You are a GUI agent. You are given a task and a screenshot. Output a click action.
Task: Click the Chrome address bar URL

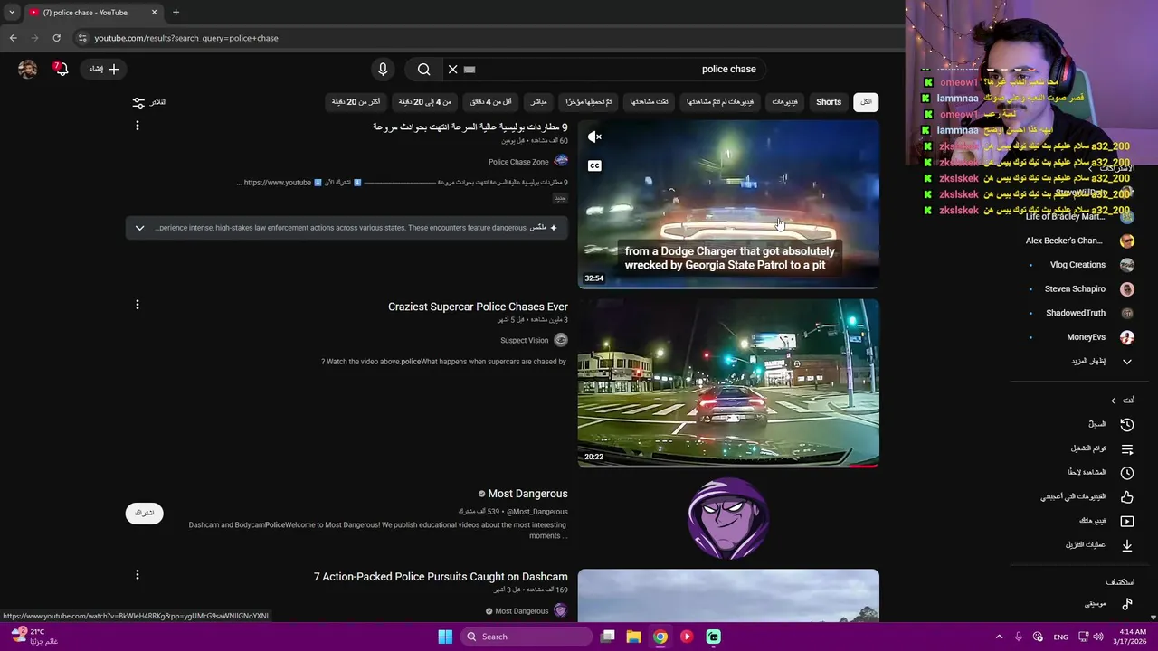(186, 38)
